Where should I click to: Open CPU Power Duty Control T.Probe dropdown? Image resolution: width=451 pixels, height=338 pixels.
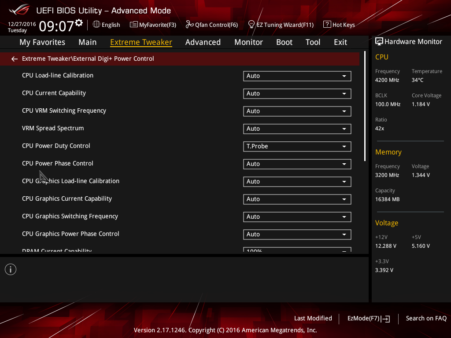pos(297,146)
